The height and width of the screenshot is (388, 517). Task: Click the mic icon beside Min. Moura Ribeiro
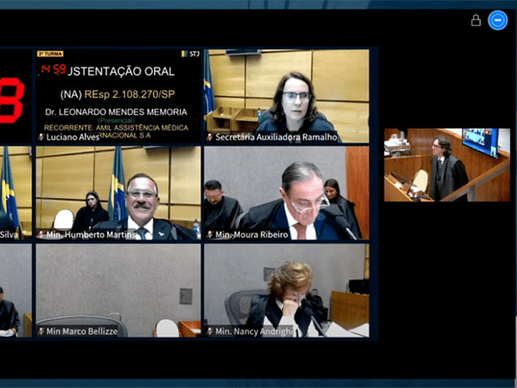(209, 235)
